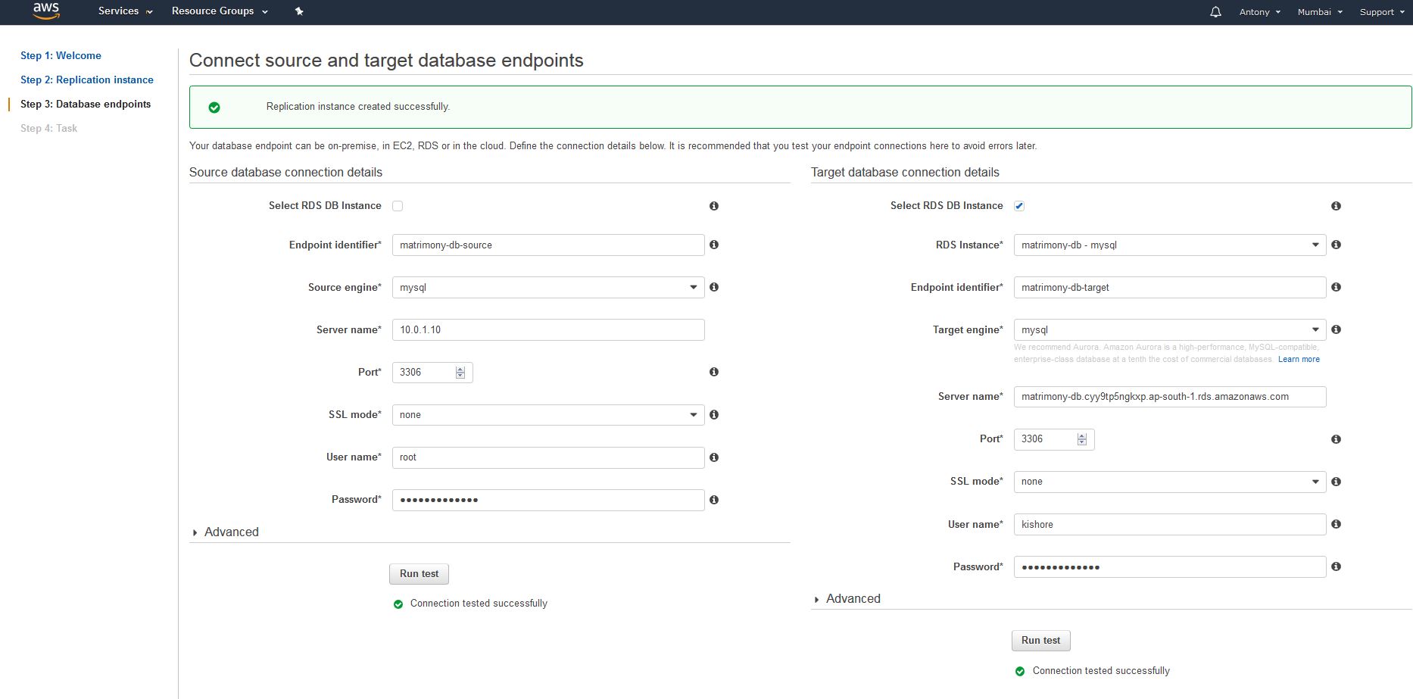
Task: Click the source Server name input field
Action: click(547, 329)
